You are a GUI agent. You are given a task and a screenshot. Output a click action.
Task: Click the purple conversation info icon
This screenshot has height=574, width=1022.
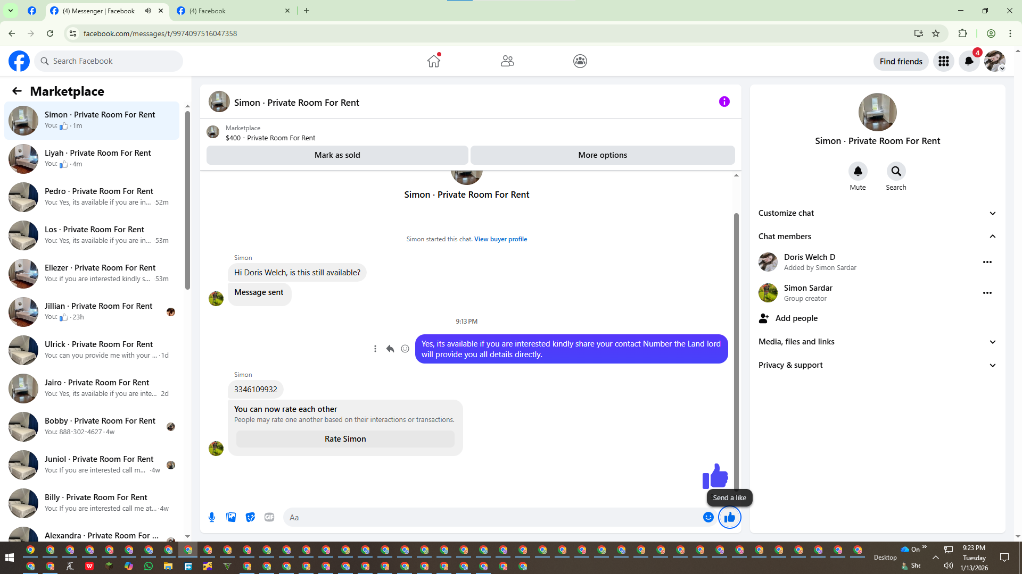[x=724, y=102]
